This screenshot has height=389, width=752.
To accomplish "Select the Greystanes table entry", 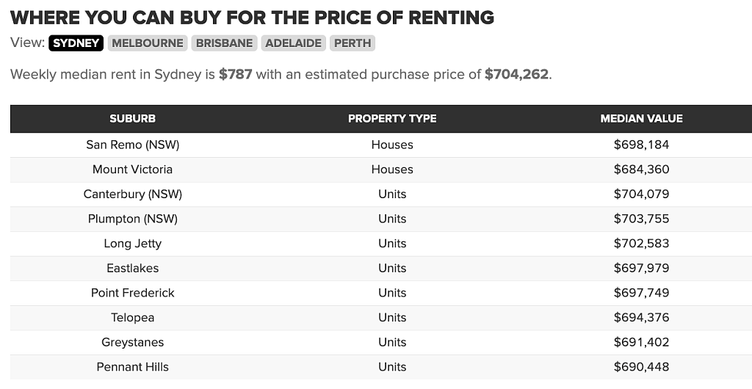I will click(133, 343).
